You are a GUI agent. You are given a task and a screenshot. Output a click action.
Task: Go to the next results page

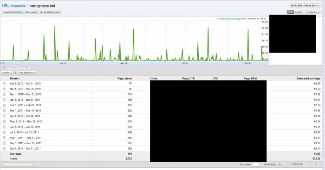tap(314, 164)
